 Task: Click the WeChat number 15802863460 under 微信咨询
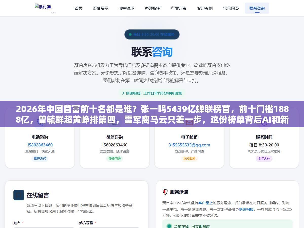(115, 145)
